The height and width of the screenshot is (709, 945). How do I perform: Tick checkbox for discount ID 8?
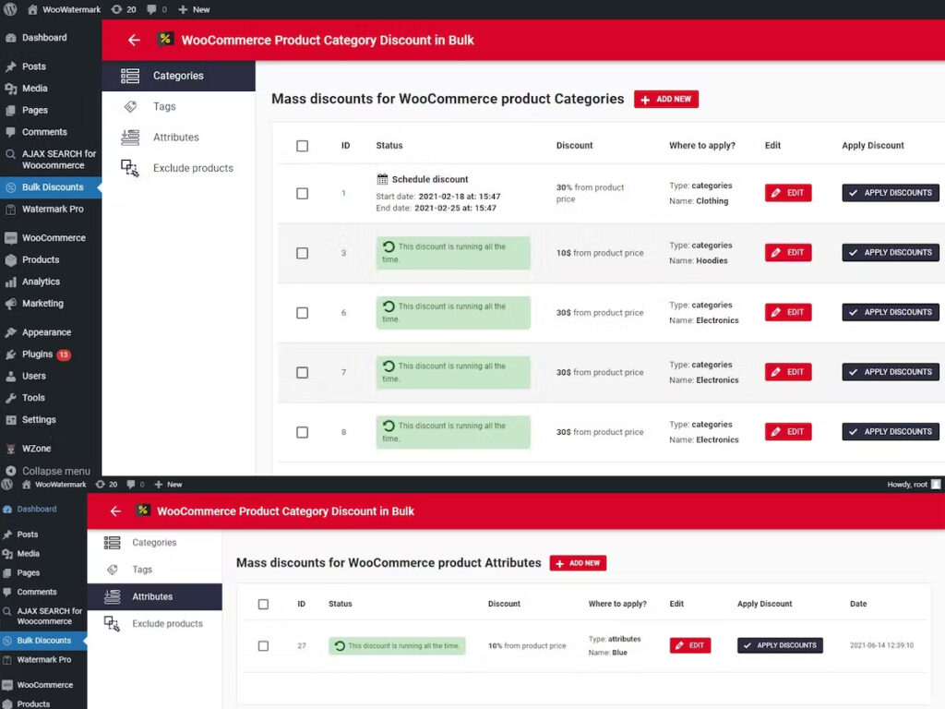tap(302, 432)
